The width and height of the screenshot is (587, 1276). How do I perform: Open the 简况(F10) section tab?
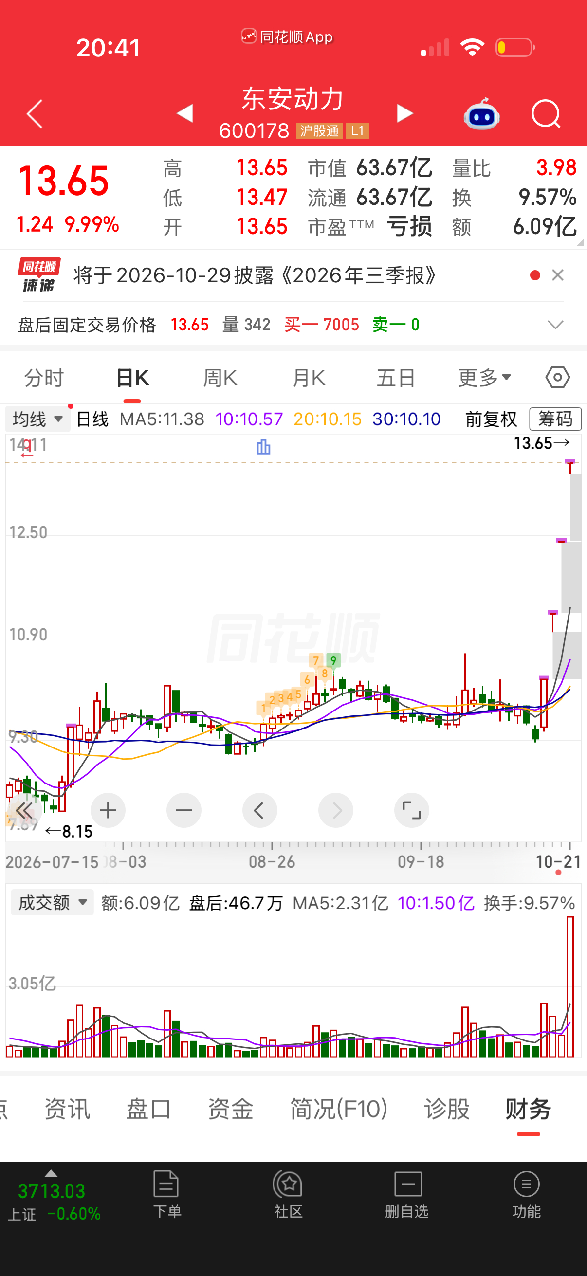[x=339, y=1109]
